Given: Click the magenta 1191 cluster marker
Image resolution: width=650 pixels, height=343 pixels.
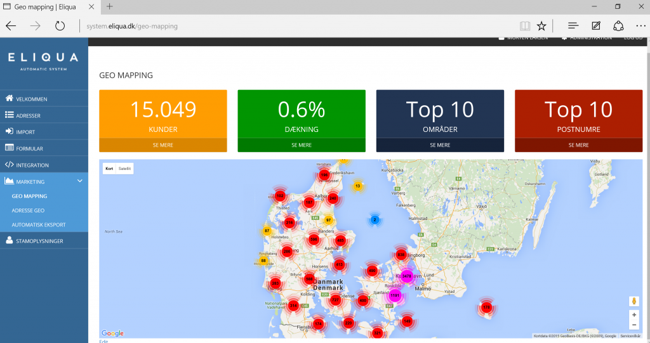Looking at the screenshot, I should (x=395, y=295).
